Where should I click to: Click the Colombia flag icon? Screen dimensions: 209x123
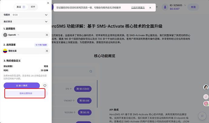click(5, 51)
